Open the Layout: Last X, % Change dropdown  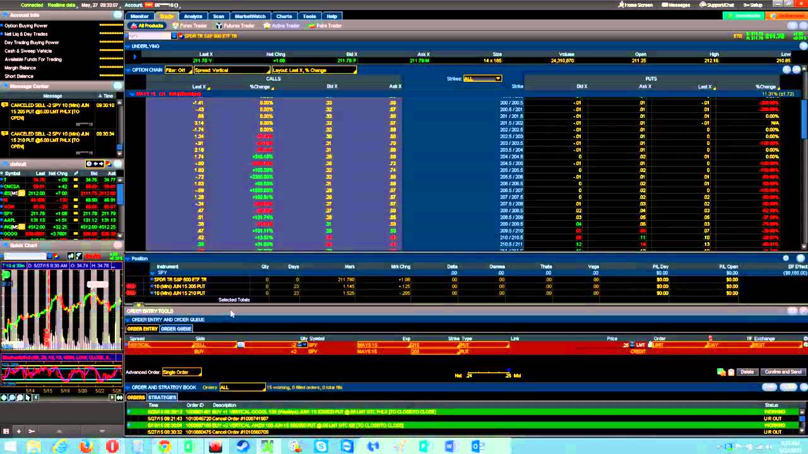click(314, 70)
